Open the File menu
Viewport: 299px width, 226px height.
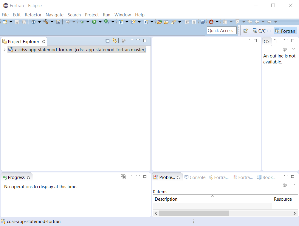point(5,15)
